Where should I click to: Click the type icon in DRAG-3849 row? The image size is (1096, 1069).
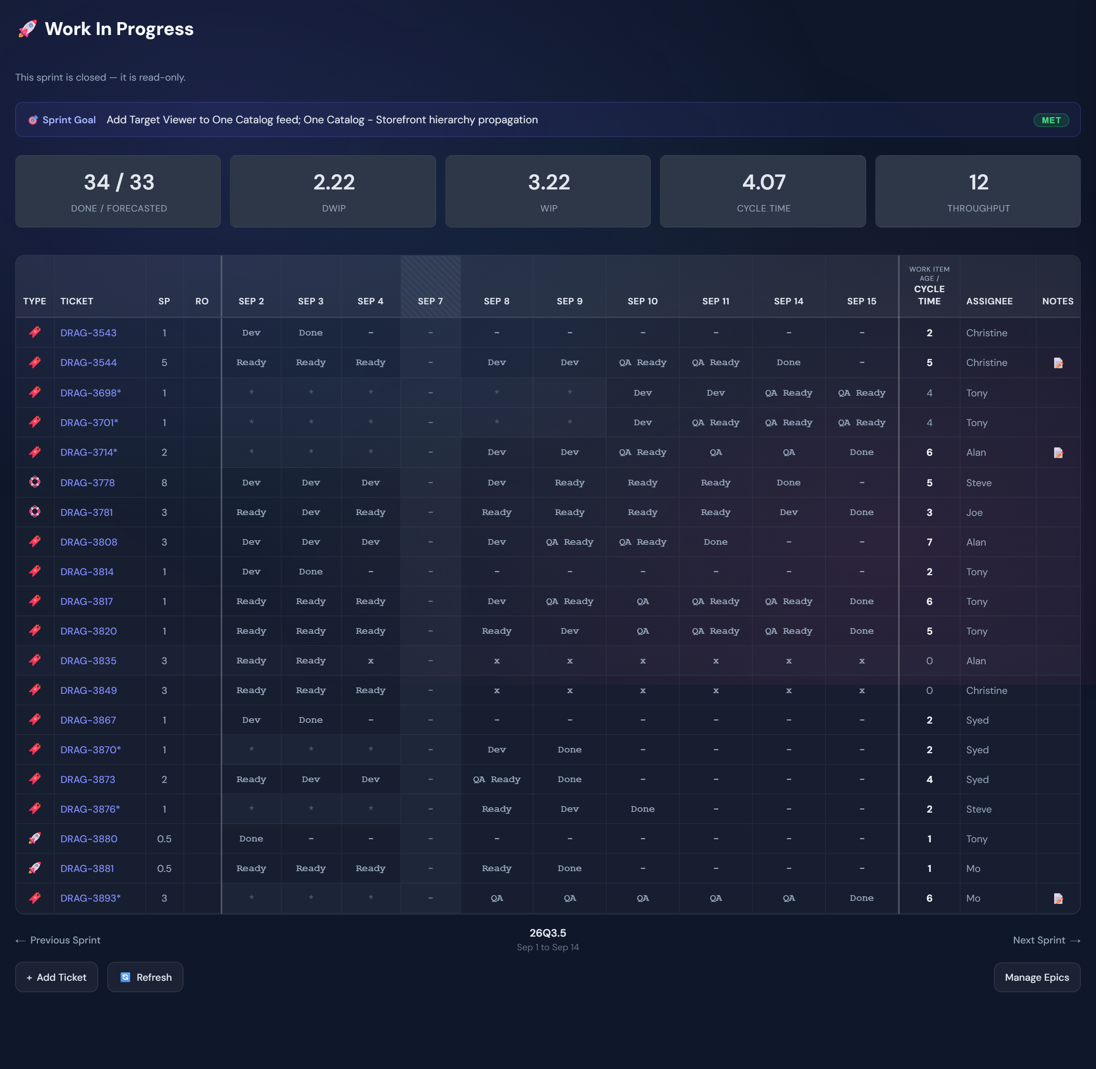[35, 690]
